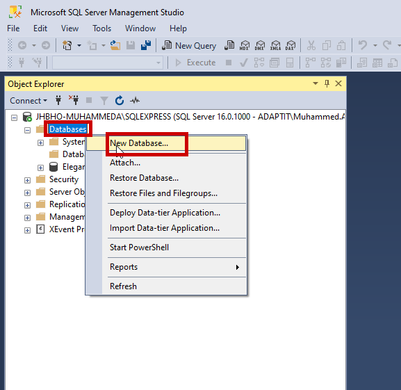Click the New Project icon in the toolbar
This screenshot has width=401, height=390.
[x=67, y=45]
